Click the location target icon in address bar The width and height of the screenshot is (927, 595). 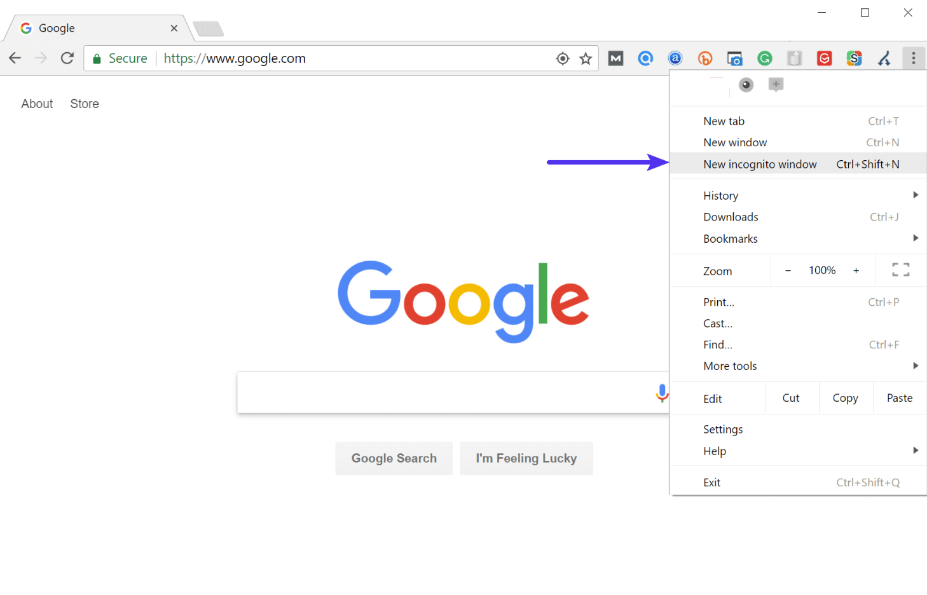point(563,59)
